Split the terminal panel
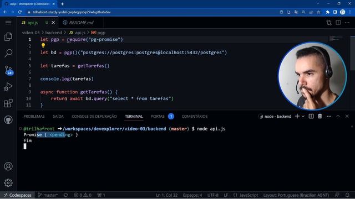The image size is (355, 199). point(311,116)
